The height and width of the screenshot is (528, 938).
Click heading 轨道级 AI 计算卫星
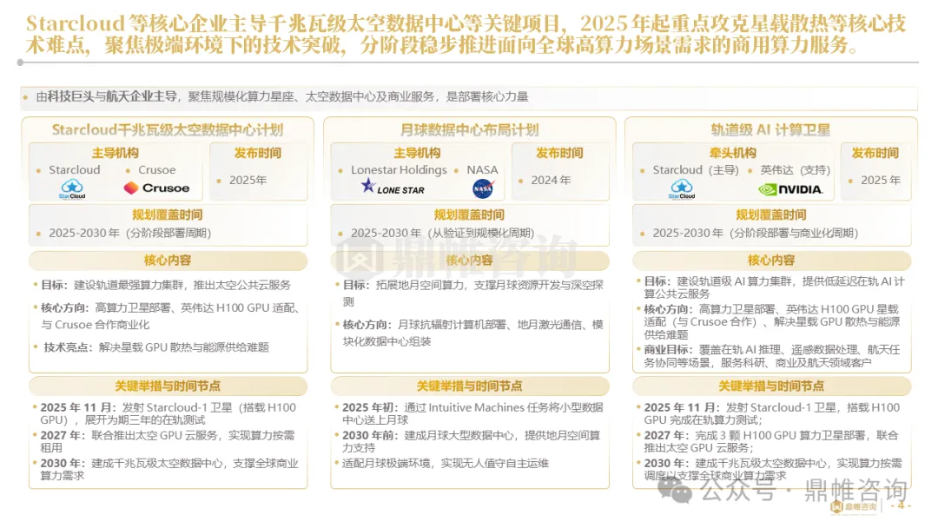click(770, 129)
